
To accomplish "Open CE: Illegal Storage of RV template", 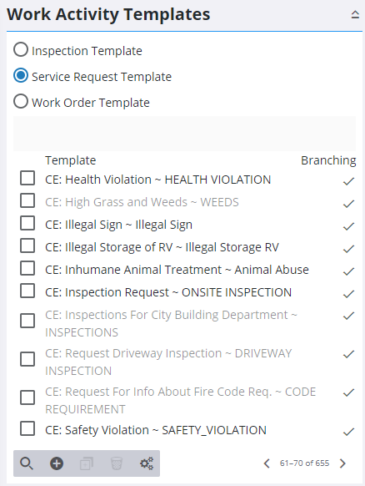I will point(162,247).
